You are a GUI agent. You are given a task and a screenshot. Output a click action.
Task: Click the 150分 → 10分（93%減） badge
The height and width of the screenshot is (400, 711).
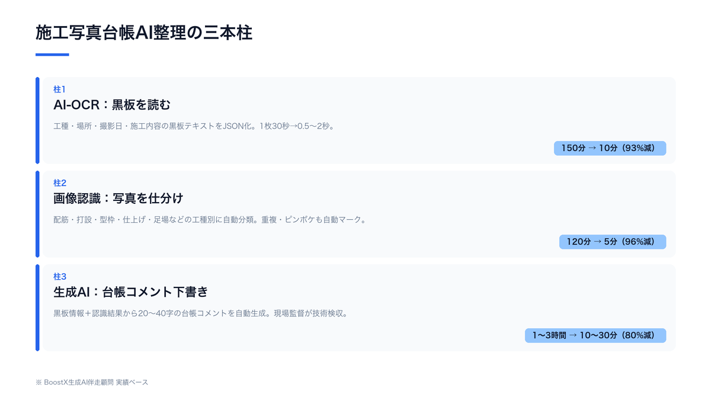(x=610, y=148)
